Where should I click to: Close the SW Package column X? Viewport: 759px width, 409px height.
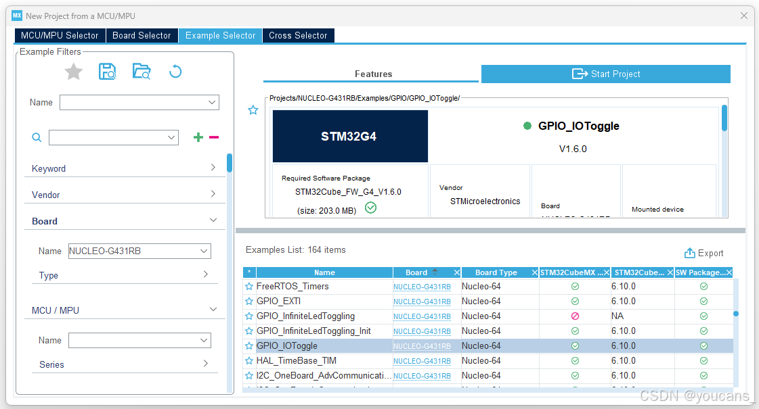coord(729,272)
